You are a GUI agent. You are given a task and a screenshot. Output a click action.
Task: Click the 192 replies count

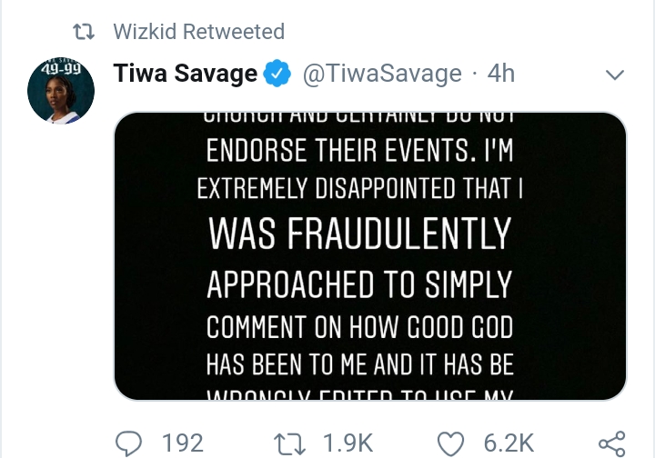[183, 443]
